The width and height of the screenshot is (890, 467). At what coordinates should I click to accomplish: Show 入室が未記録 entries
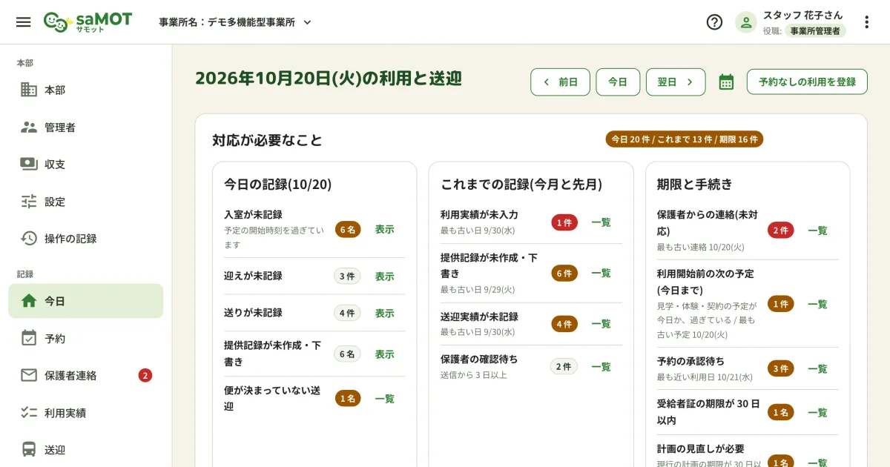click(384, 229)
